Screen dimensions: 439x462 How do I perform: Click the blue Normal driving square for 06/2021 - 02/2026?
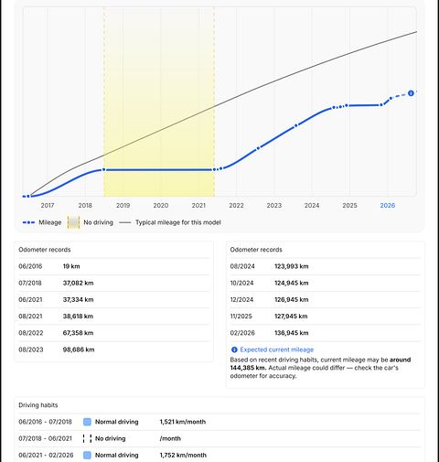pyautogui.click(x=87, y=456)
